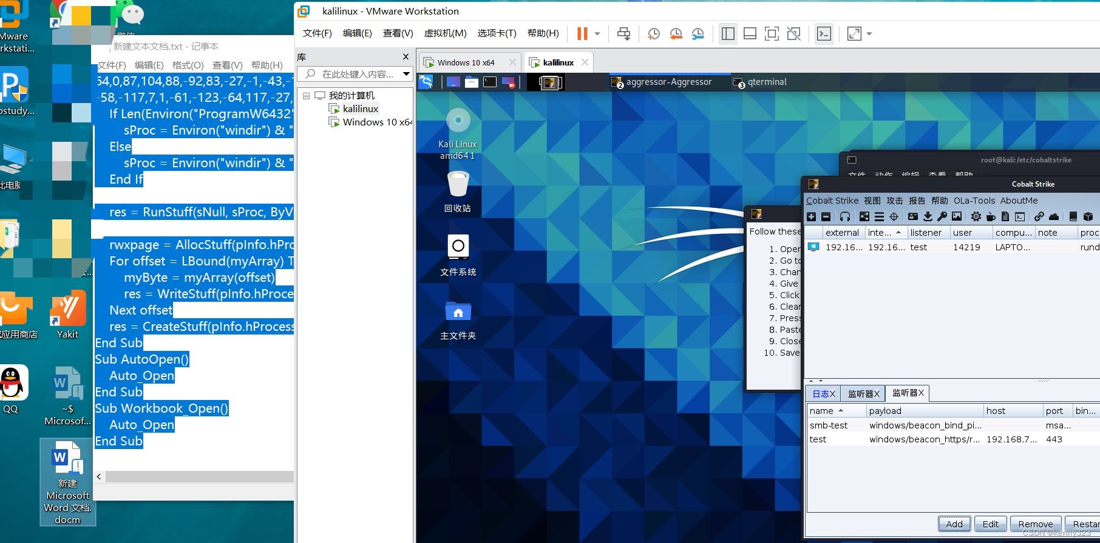Collapse 我的计算机 tree node
This screenshot has width=1100, height=543.
(x=307, y=96)
